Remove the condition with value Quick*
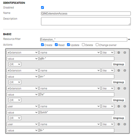The height and width of the screenshot is (136, 136). pyautogui.click(x=119, y=106)
